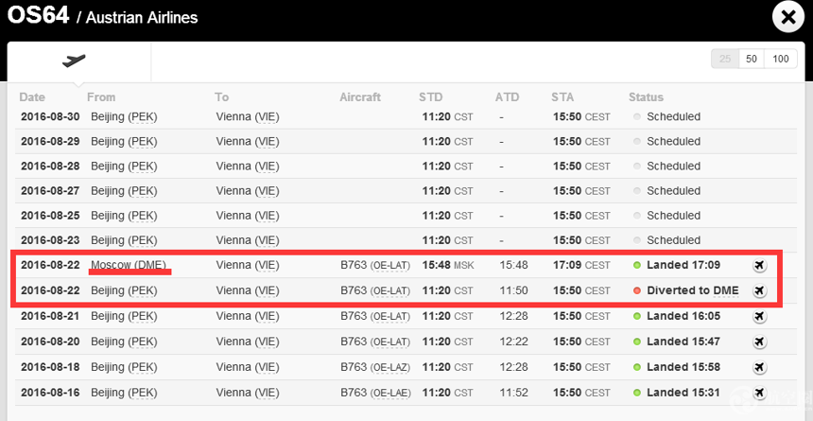Screen dimensions: 813x421
Task: Open flight playback icon for Landed 17:09 row
Action: coord(760,265)
